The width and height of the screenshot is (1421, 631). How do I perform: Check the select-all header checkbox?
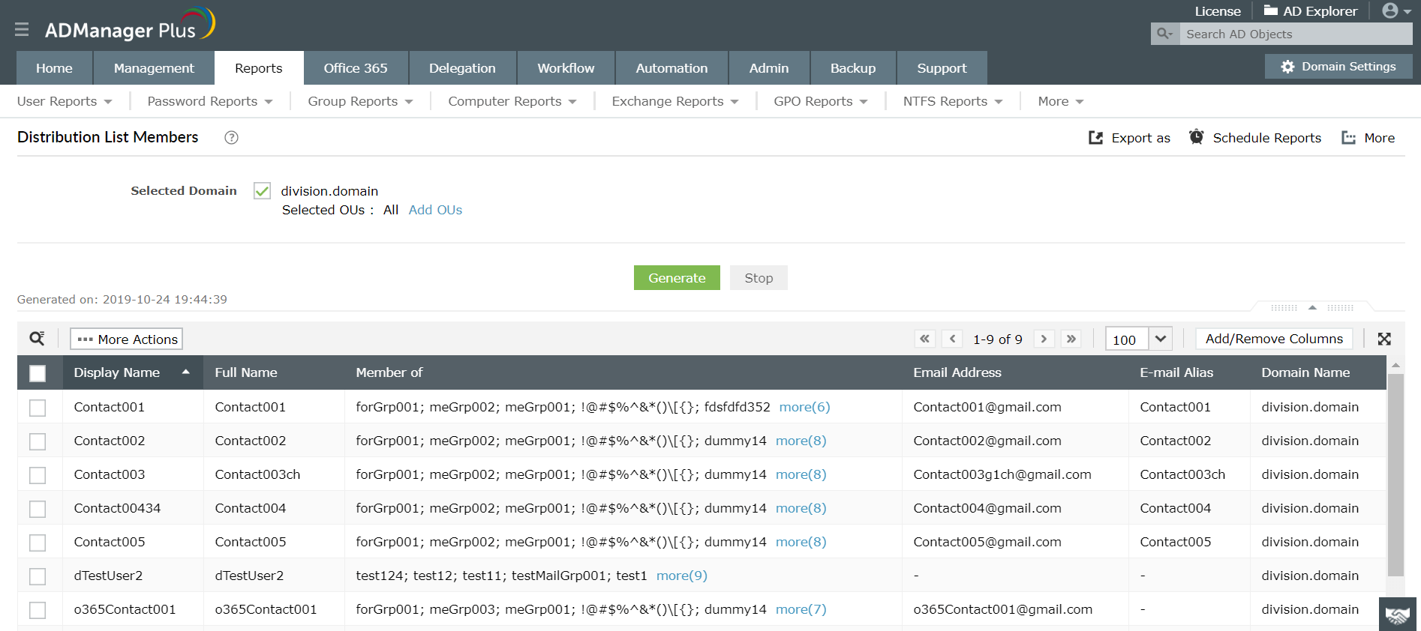point(38,373)
